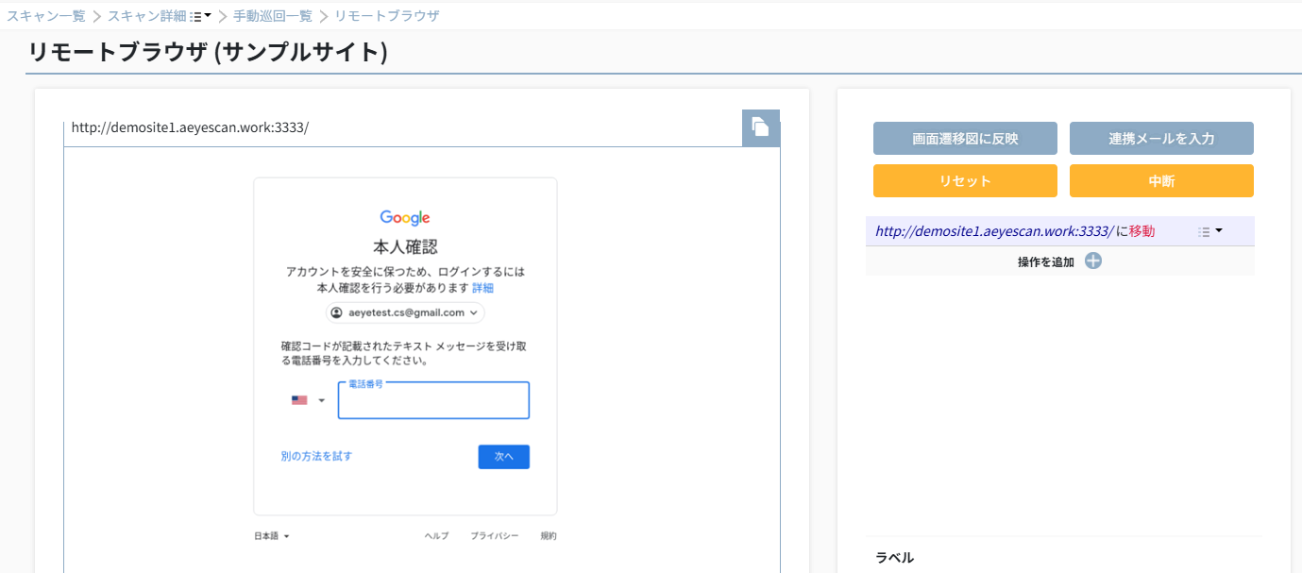
Task: Select the demosite1 に移動 operation row
Action: [x=1059, y=231]
